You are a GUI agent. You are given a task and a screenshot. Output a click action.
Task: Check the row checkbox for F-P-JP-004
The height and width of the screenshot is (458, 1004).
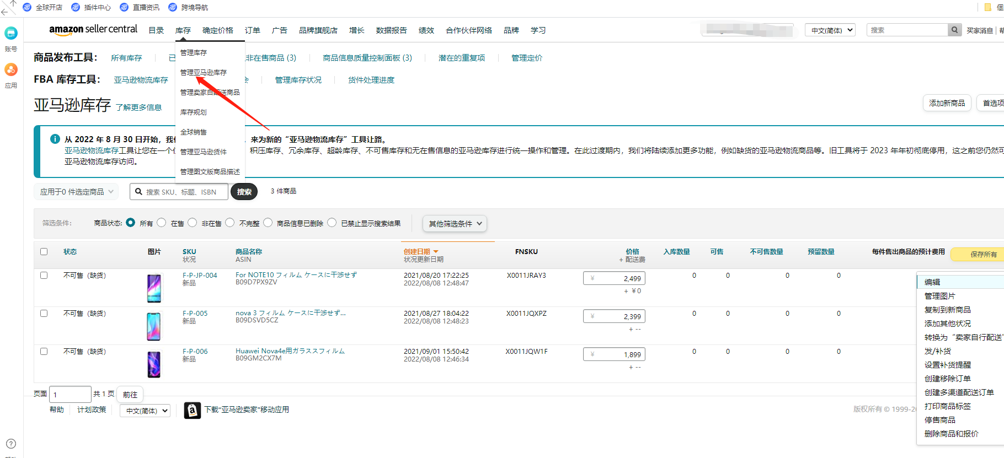tap(44, 276)
